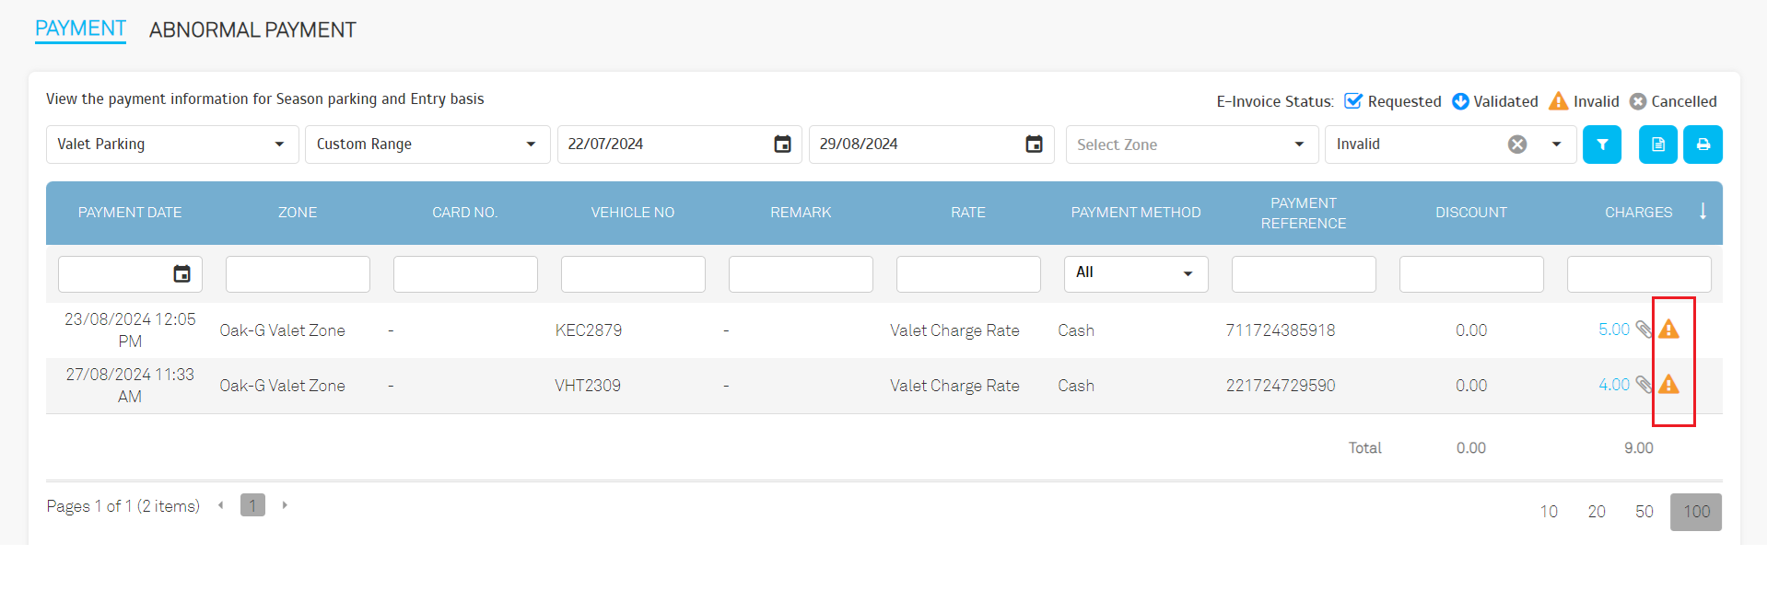1767x590 pixels.
Task: Select the Payment tab
Action: click(80, 29)
